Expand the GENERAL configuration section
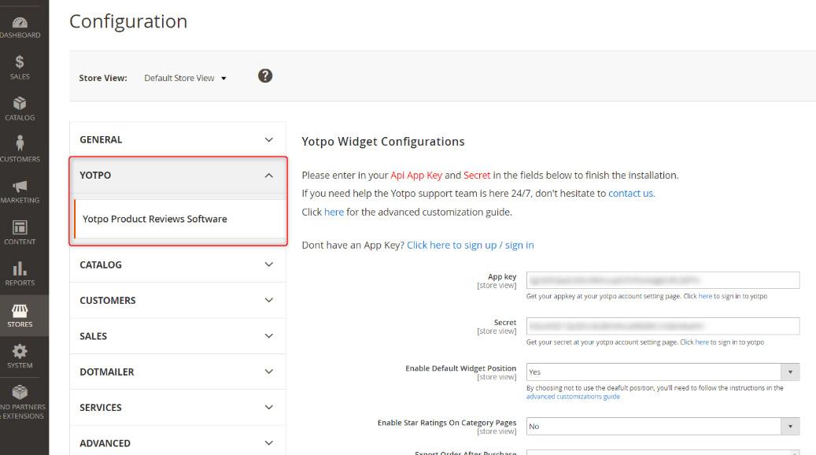This screenshot has width=816, height=455. tap(178, 139)
